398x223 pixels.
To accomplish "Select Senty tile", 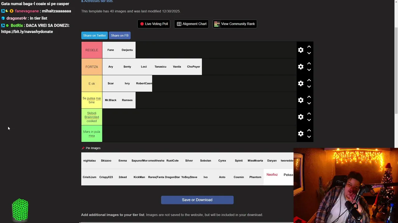I will tap(127, 67).
